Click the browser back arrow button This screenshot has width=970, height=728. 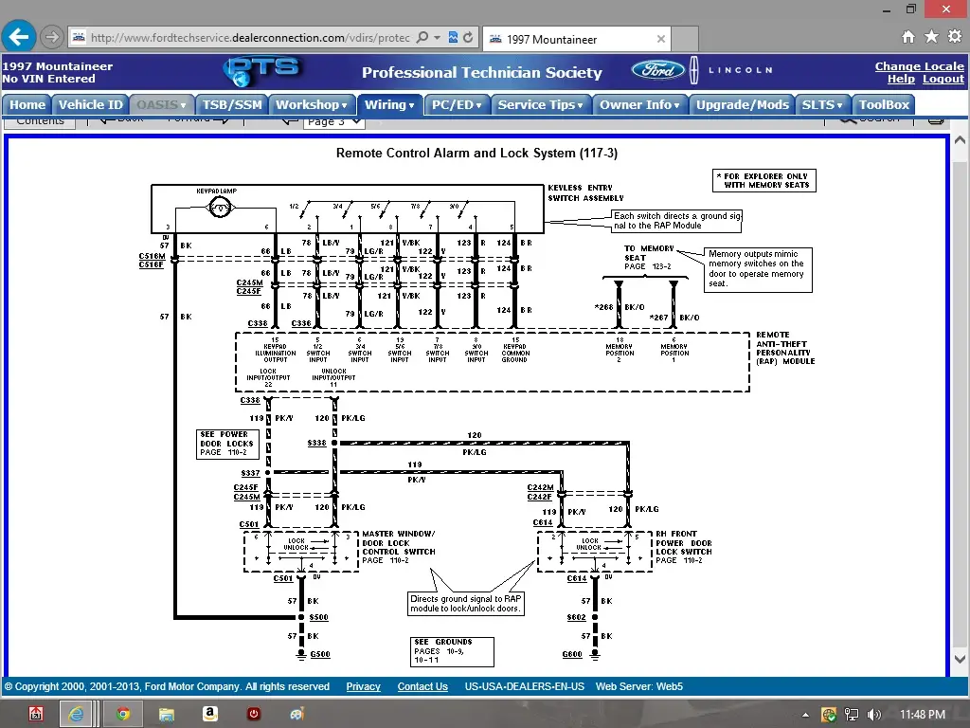tap(19, 37)
